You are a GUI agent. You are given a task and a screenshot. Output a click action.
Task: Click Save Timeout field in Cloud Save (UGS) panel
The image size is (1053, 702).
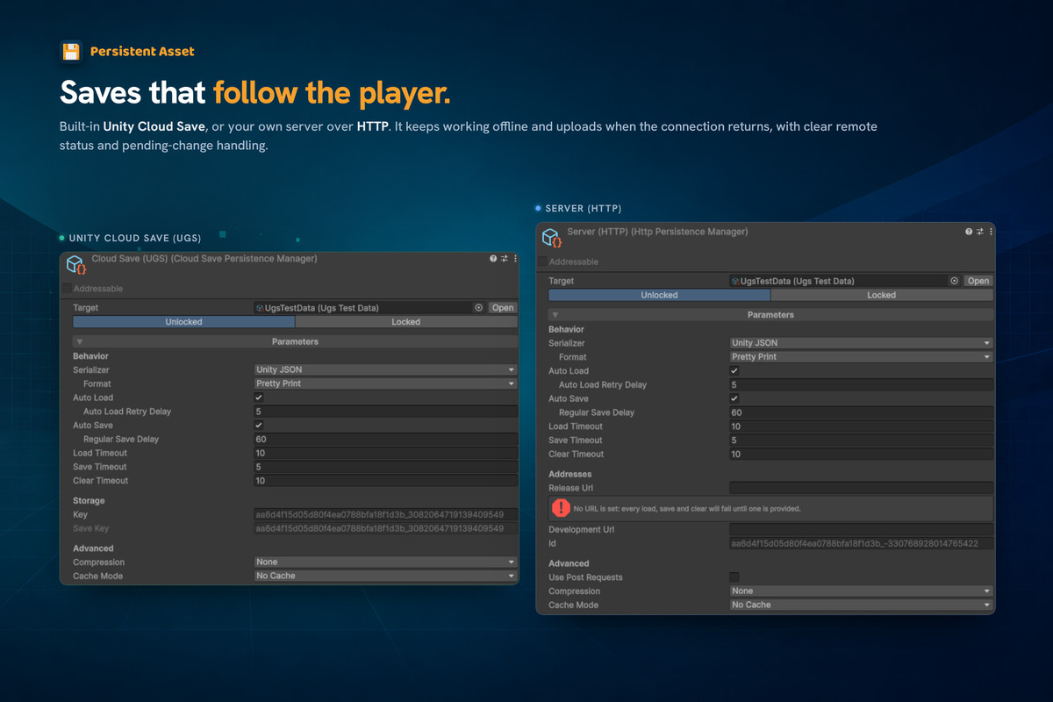(x=385, y=467)
